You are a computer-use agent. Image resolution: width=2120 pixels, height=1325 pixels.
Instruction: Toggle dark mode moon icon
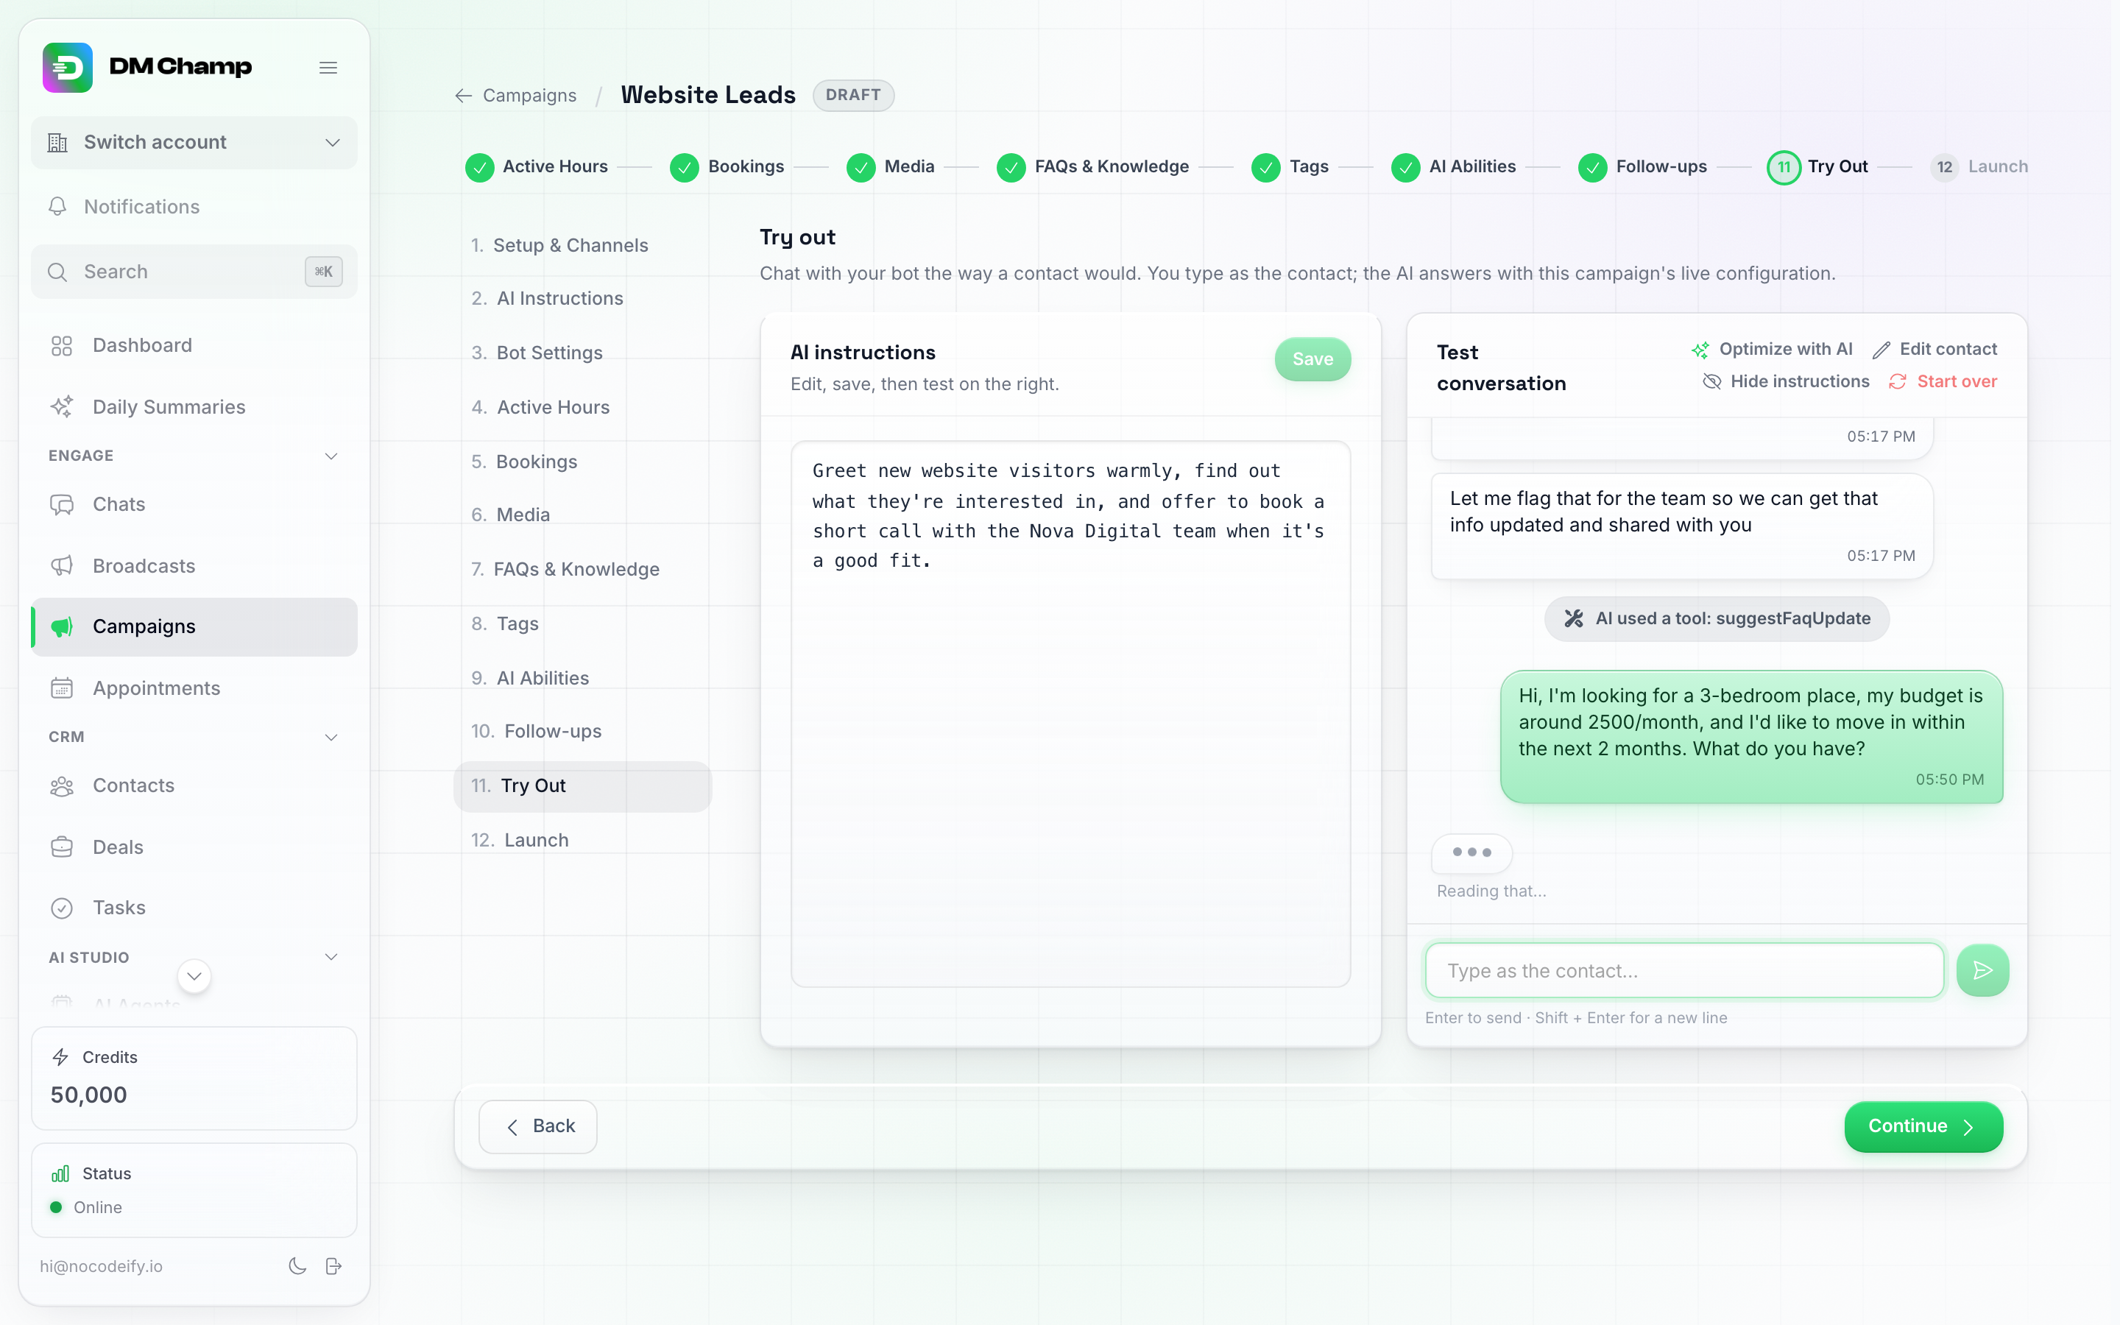(x=298, y=1265)
